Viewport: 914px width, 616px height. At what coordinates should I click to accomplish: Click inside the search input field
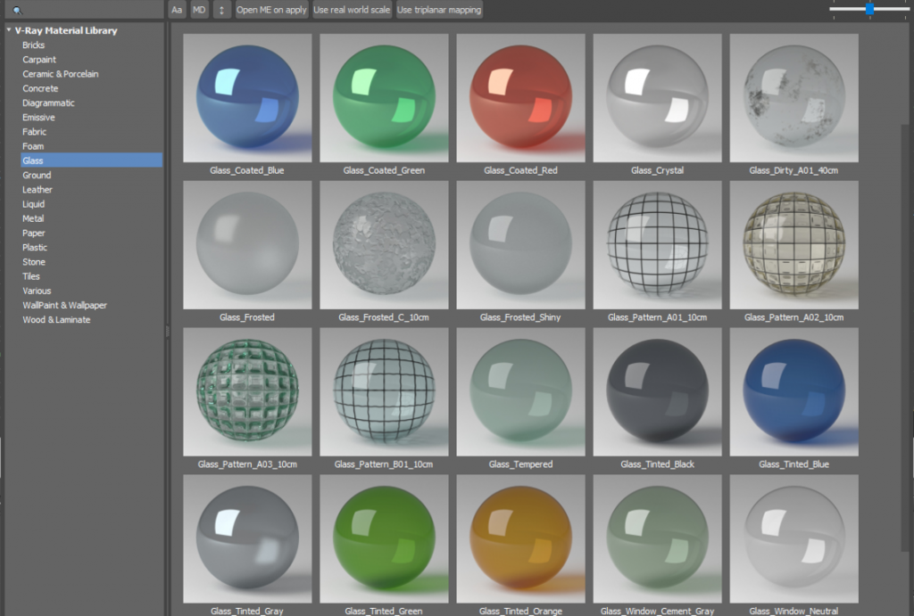pyautogui.click(x=89, y=10)
